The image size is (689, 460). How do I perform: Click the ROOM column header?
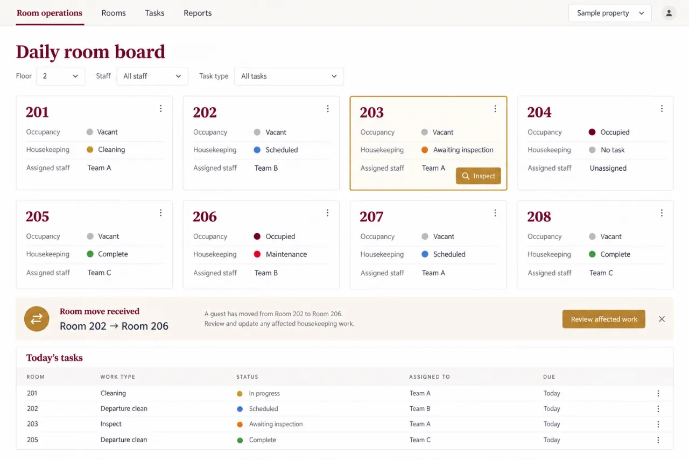point(36,377)
